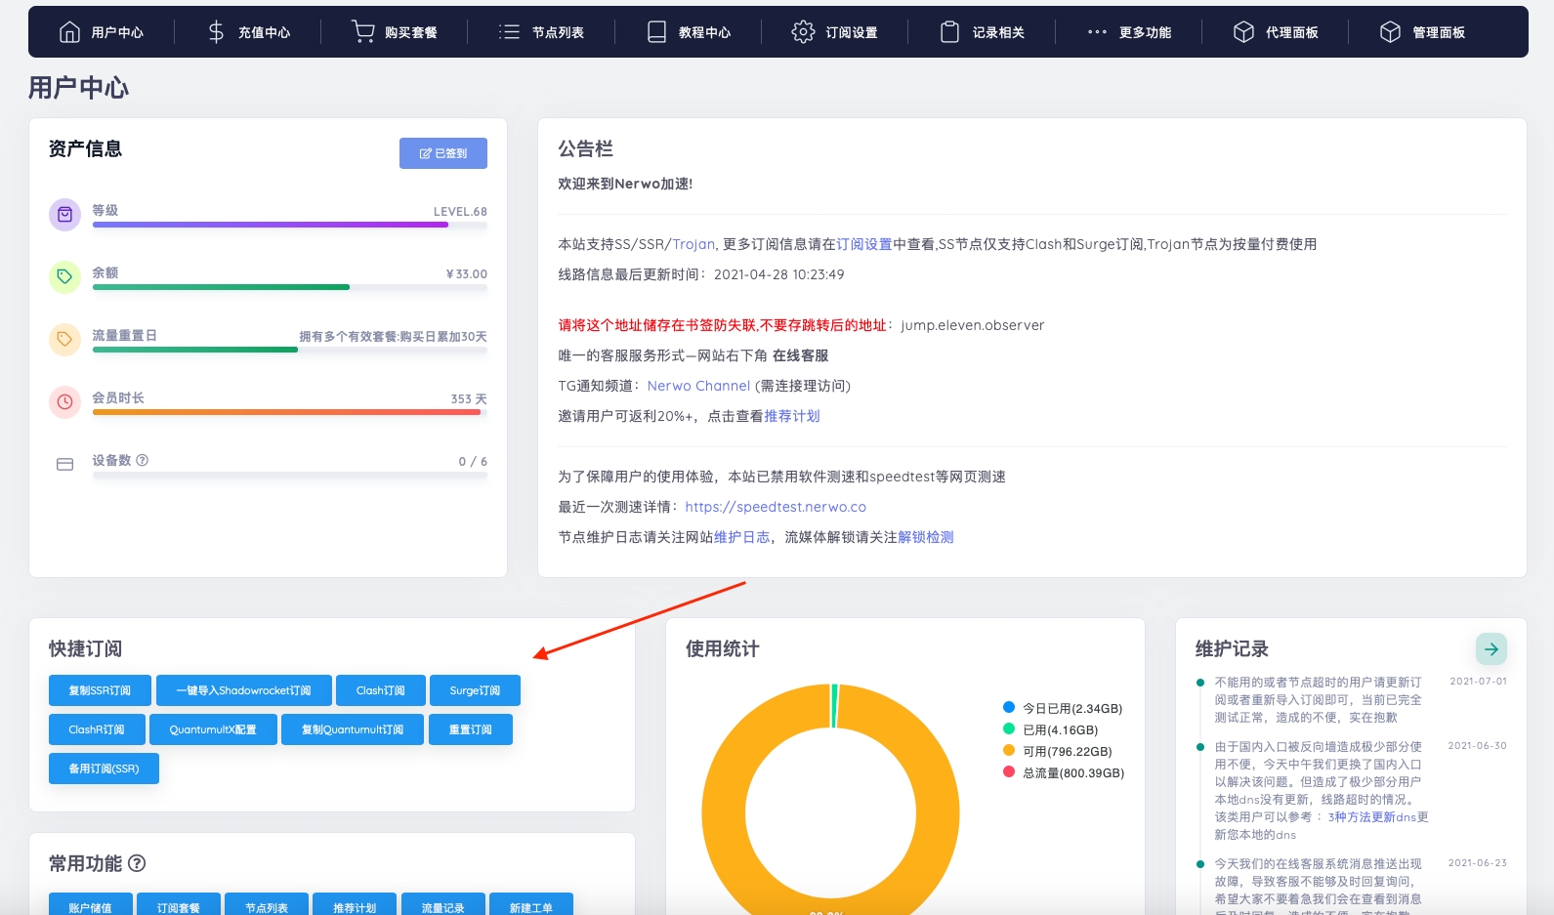This screenshot has width=1554, height=915.
Task: Open the 节点列表 menu in navbar
Action: (x=542, y=32)
